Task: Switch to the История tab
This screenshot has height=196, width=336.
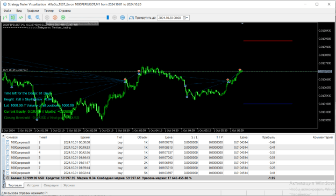Action: click(33, 185)
